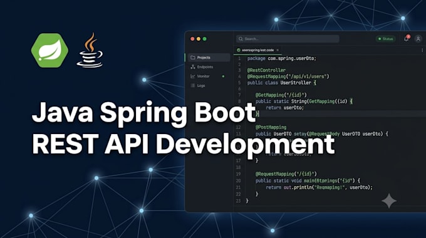Open the user profile avatar icon
Viewport: 426px width, 238px height.
[x=418, y=39]
